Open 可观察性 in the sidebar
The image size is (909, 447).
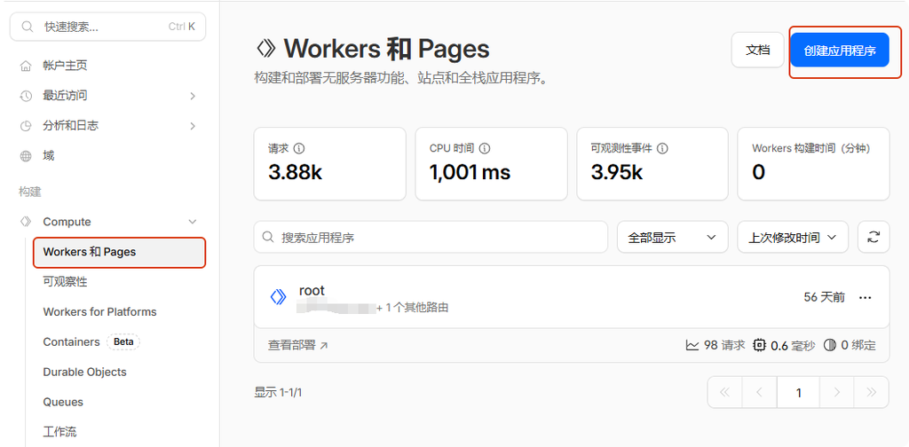click(65, 282)
